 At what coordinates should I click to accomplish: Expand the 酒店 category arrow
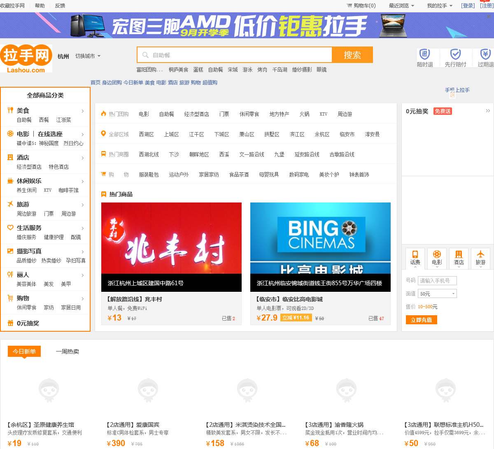(83, 158)
